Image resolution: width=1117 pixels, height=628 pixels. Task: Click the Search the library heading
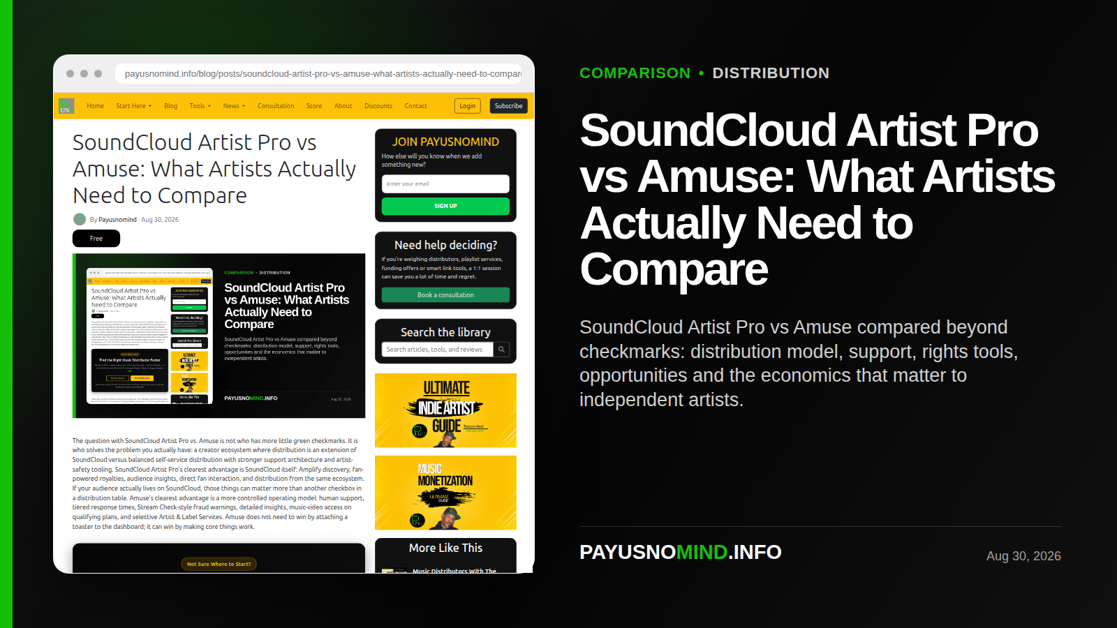[x=445, y=332]
